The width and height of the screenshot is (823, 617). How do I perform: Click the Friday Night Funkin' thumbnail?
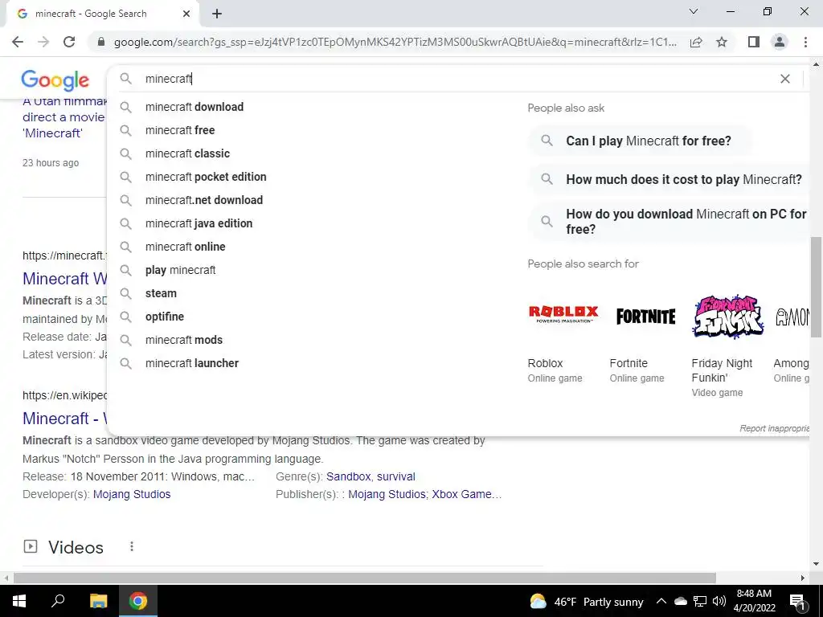point(727,316)
